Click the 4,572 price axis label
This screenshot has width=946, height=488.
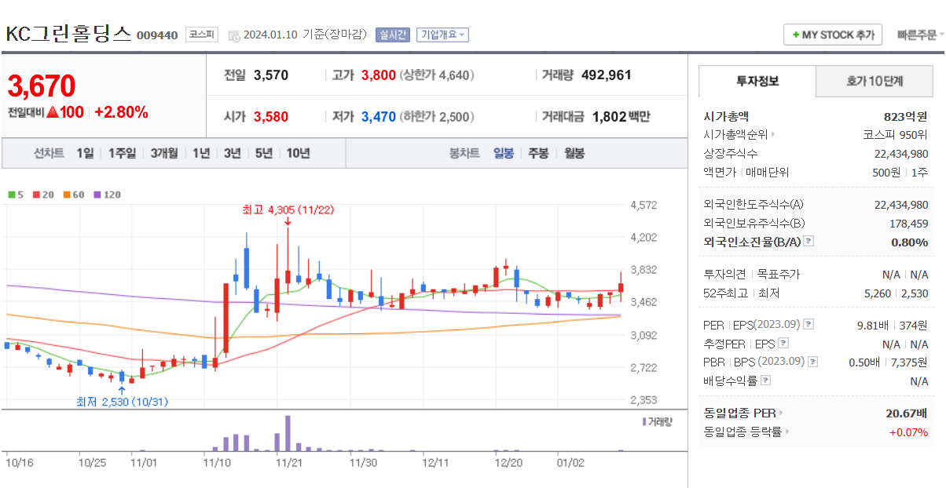click(x=643, y=206)
